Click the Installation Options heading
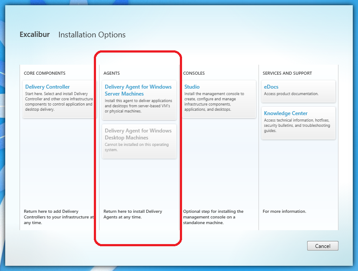Screen dimensions: 358x271 [92, 35]
